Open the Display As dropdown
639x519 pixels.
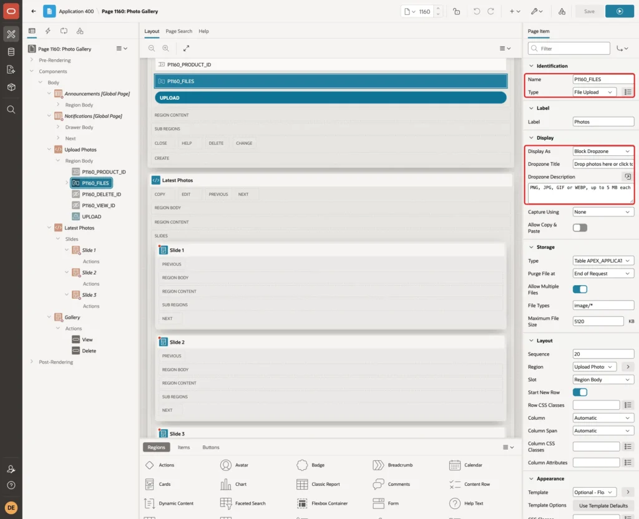pyautogui.click(x=603, y=152)
